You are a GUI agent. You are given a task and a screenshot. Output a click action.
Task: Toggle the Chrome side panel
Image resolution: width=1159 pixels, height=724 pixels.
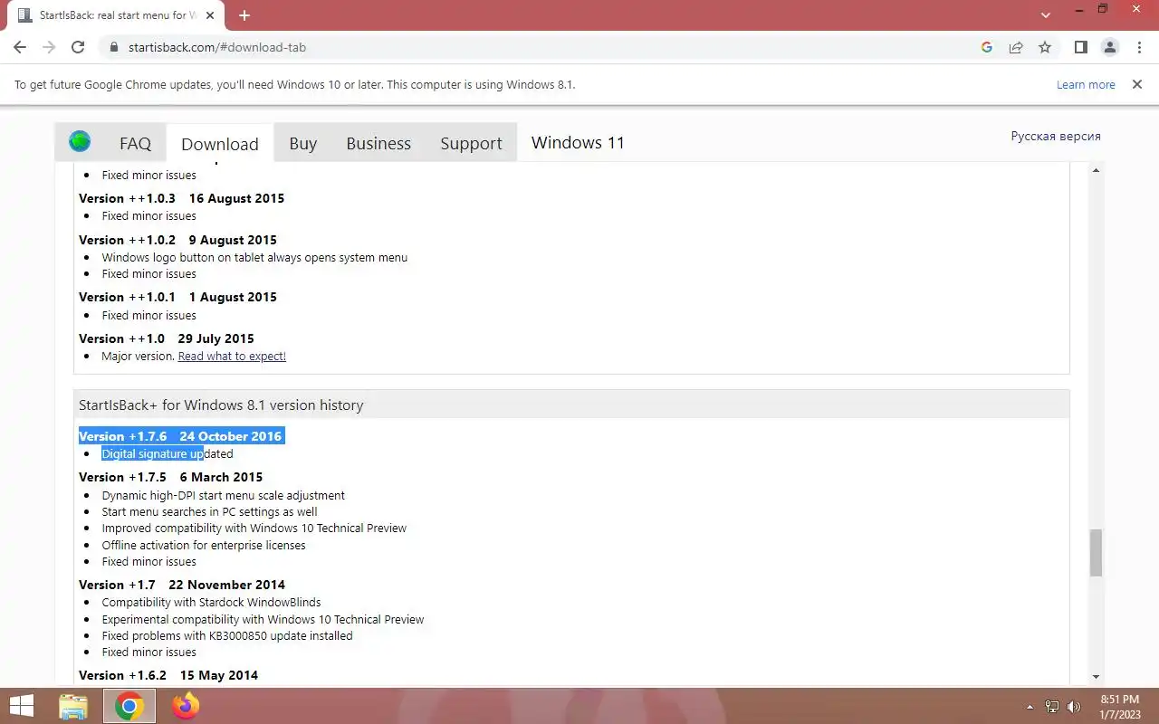(1080, 47)
